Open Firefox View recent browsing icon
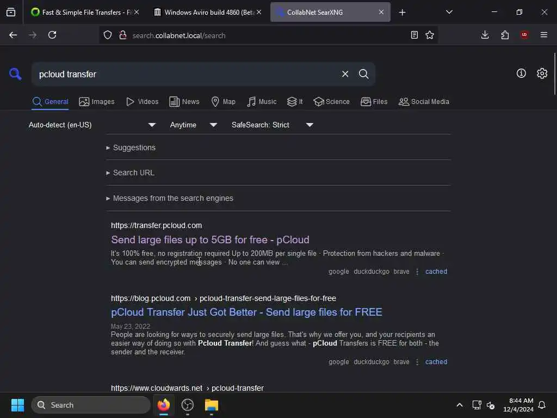This screenshot has height=418, width=557. [x=11, y=12]
